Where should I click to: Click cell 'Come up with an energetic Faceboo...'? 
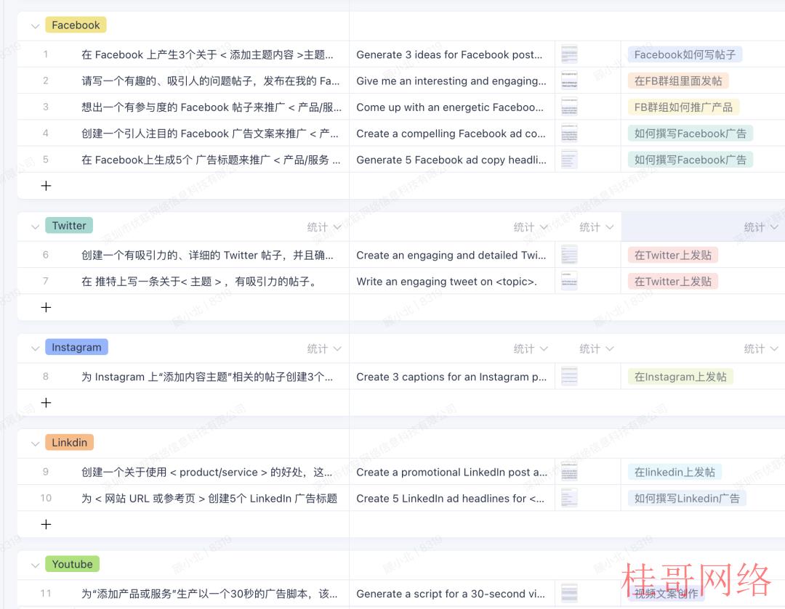coord(452,107)
